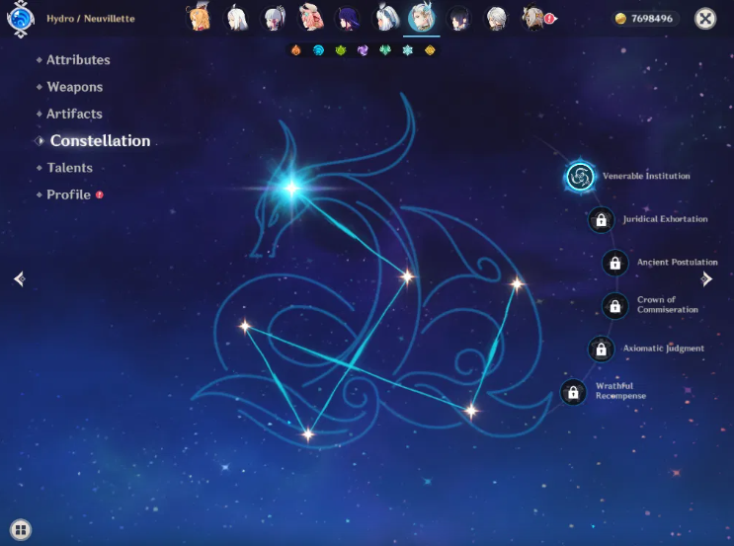Select the Constellation menu entry
This screenshot has width=734, height=546.
pyautogui.click(x=100, y=141)
